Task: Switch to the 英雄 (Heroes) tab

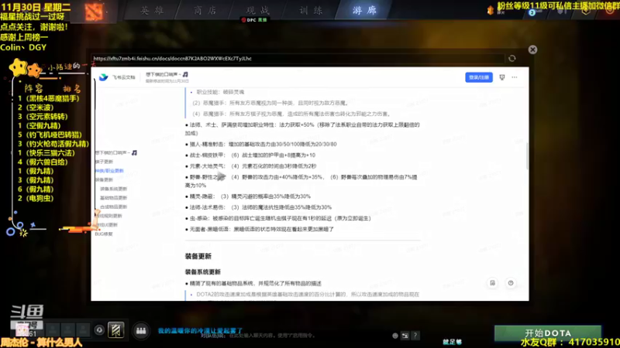Action: pos(152,11)
